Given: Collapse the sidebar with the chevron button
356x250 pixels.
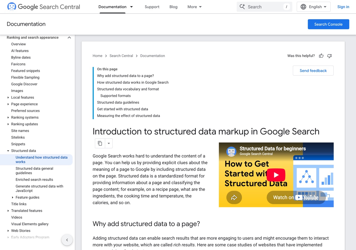Looking at the screenshot, I should pos(67,240).
